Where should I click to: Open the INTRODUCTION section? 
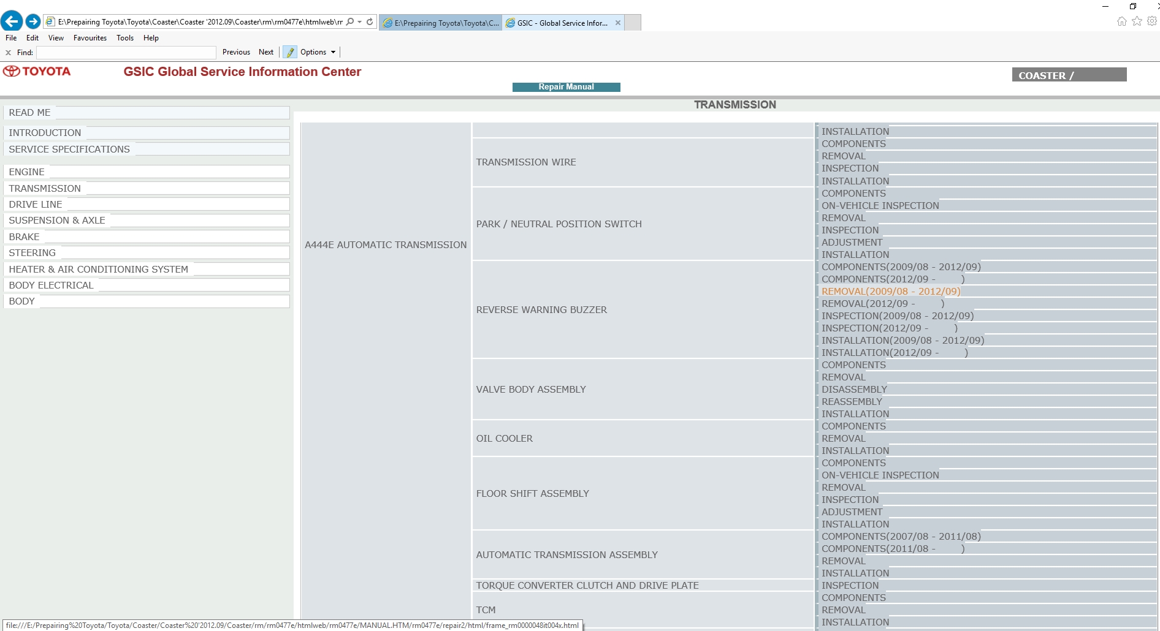coord(147,133)
